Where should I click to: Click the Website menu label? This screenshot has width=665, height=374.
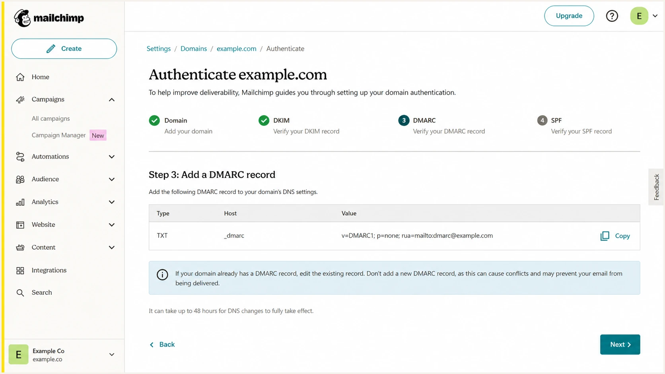coord(43,225)
